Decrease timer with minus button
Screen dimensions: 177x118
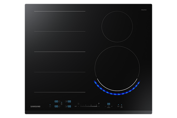click(x=105, y=106)
